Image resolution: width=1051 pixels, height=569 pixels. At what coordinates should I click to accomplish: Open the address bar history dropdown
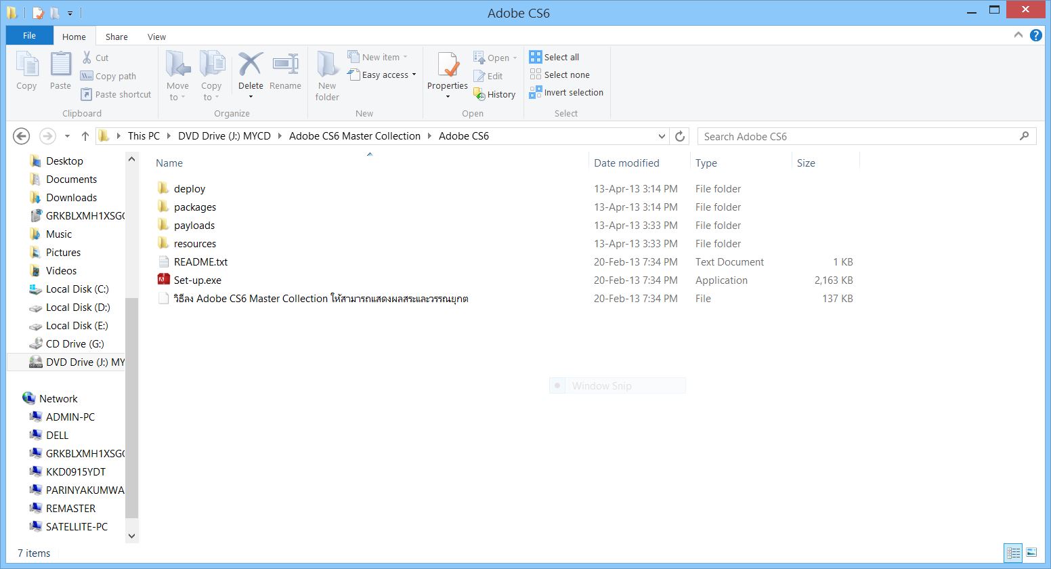point(662,136)
